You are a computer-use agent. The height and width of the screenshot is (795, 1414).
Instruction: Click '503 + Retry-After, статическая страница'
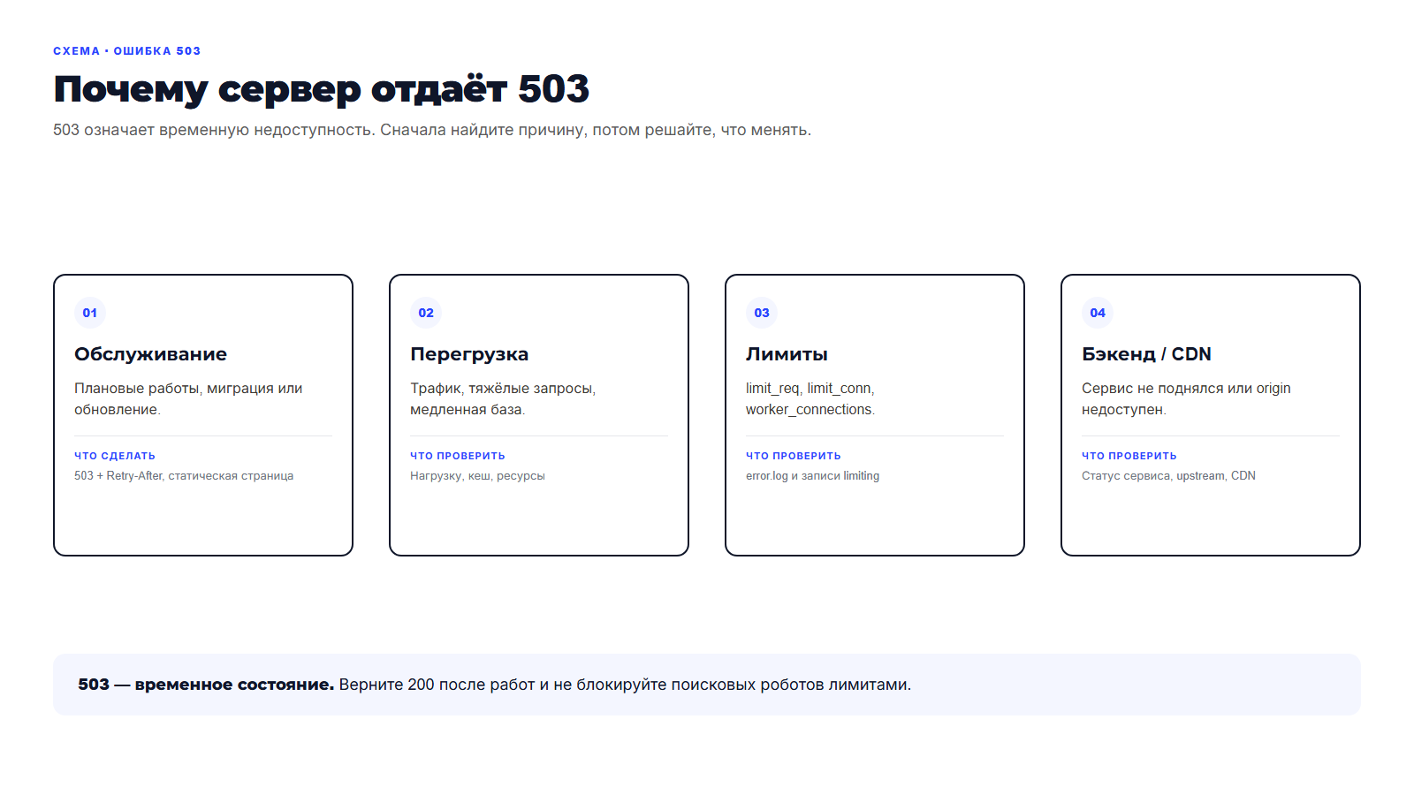[x=184, y=476]
